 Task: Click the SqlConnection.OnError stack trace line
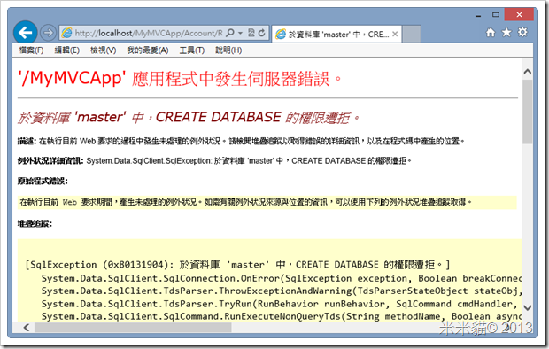click(282, 278)
